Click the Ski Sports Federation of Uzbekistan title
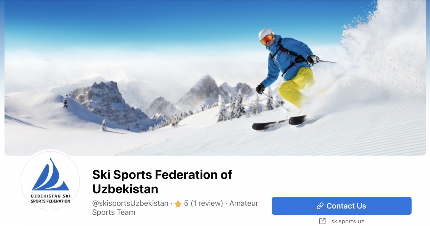This screenshot has width=430, height=226. click(x=162, y=182)
